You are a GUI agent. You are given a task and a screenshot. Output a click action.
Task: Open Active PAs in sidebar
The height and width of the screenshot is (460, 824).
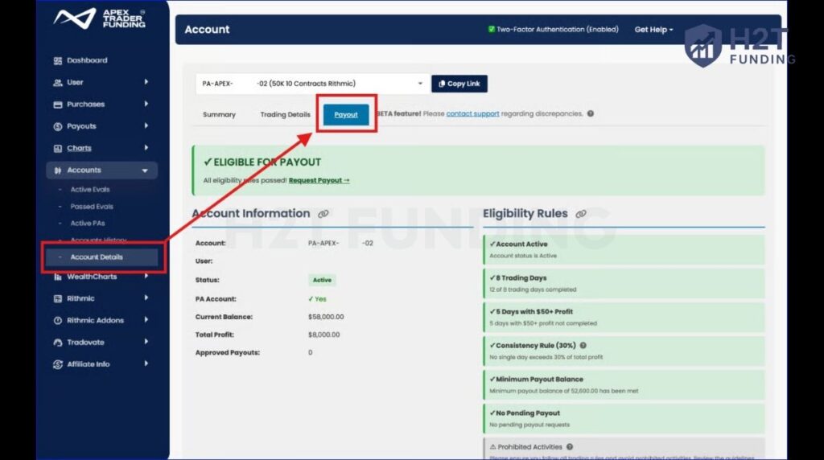tap(87, 224)
